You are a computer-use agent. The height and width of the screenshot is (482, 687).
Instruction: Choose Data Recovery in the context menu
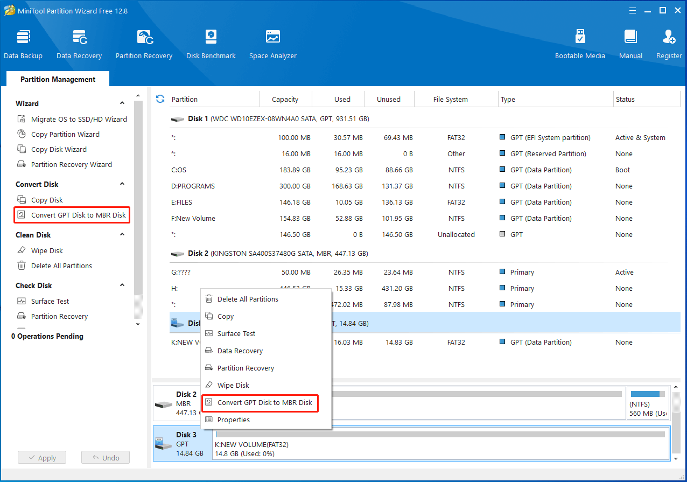[x=266, y=351]
